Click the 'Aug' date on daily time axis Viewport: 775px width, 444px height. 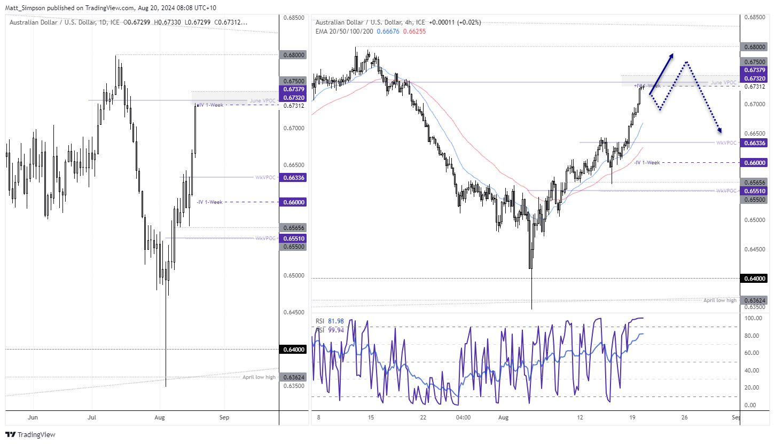161,417
